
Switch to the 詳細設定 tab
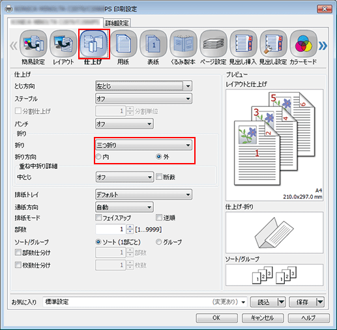(x=117, y=23)
